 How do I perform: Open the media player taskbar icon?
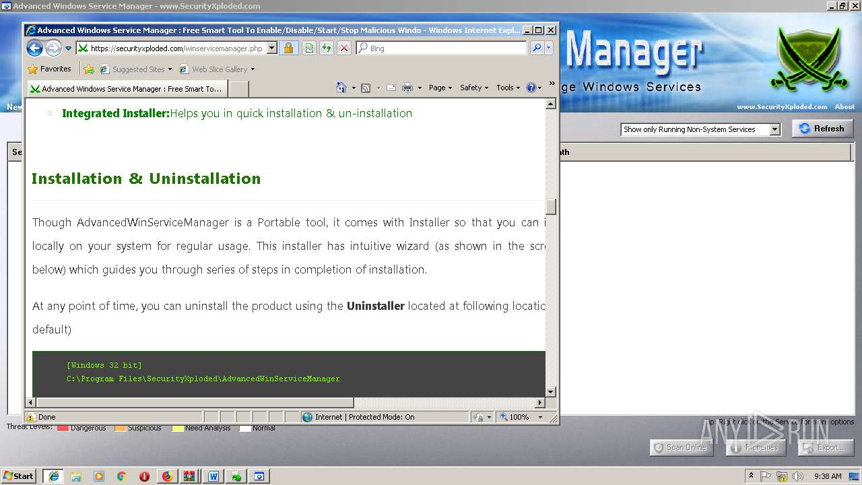99,476
